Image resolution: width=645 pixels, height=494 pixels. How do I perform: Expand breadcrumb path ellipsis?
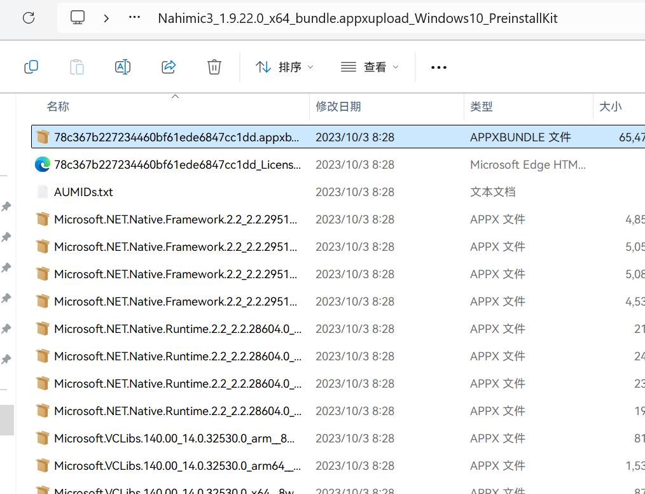tap(134, 18)
